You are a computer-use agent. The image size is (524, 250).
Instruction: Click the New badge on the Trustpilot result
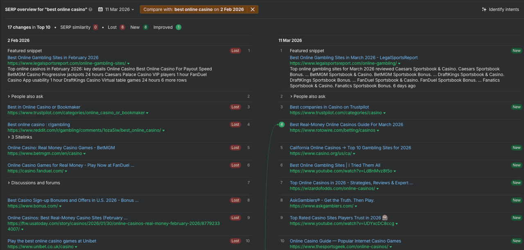(516, 107)
